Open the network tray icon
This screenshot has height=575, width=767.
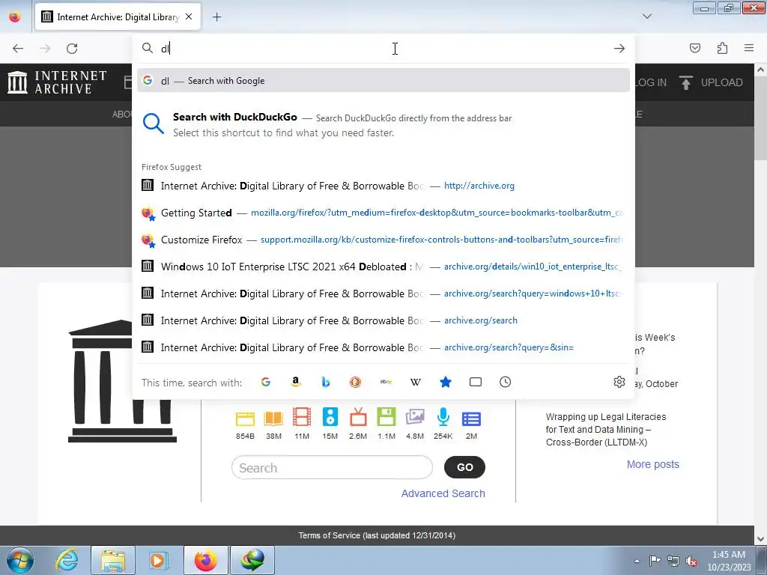(x=673, y=561)
